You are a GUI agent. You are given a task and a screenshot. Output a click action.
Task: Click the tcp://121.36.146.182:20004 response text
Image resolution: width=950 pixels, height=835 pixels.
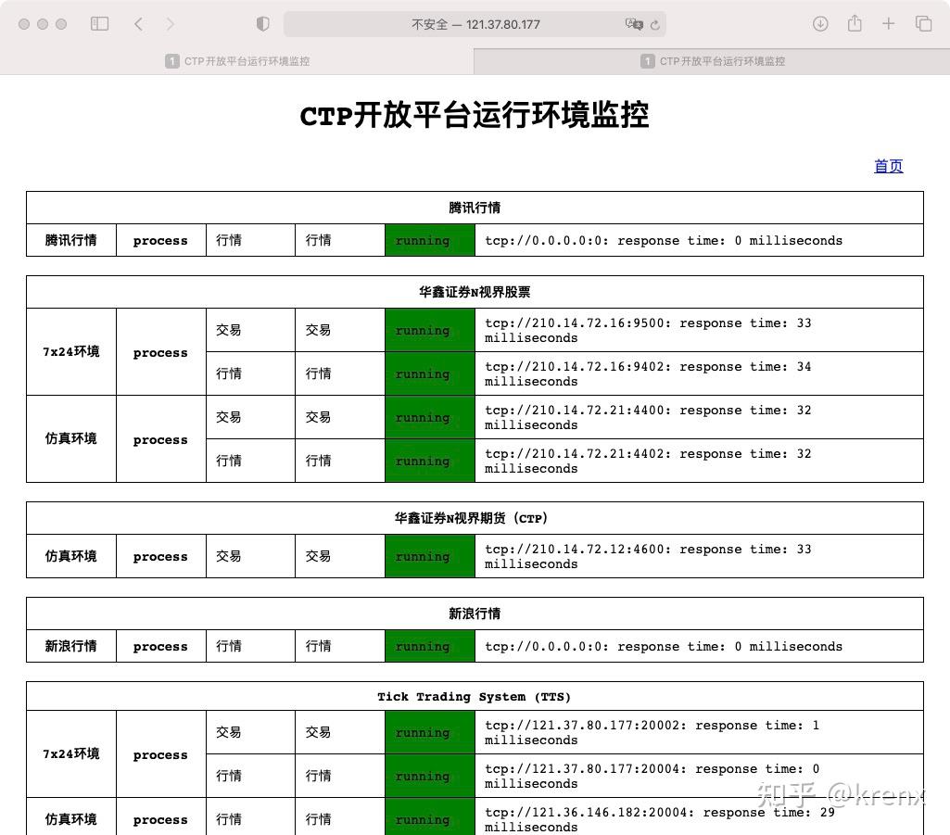pos(659,820)
